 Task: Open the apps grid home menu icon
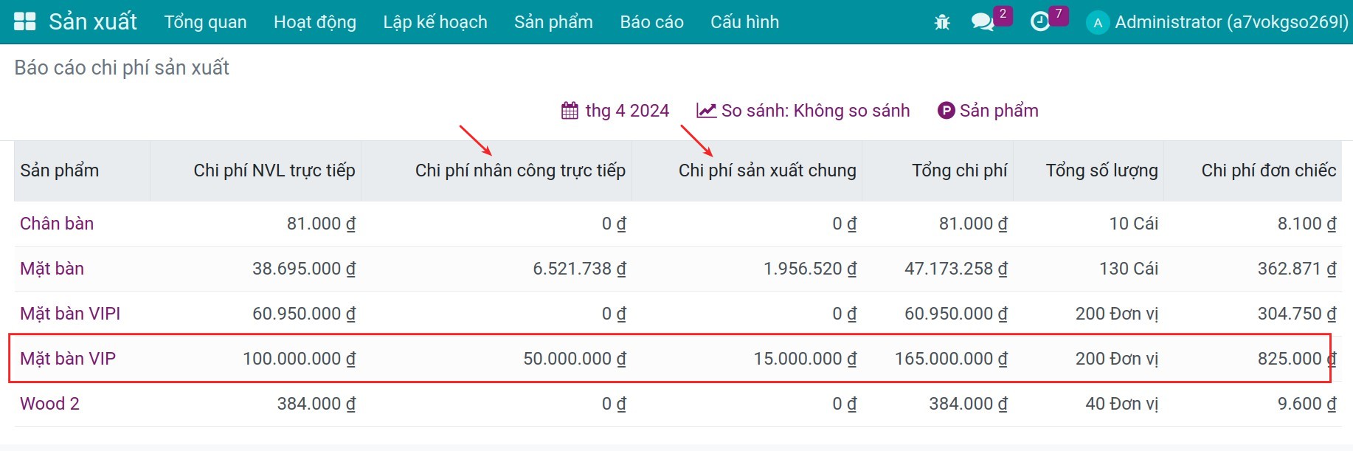coord(25,21)
